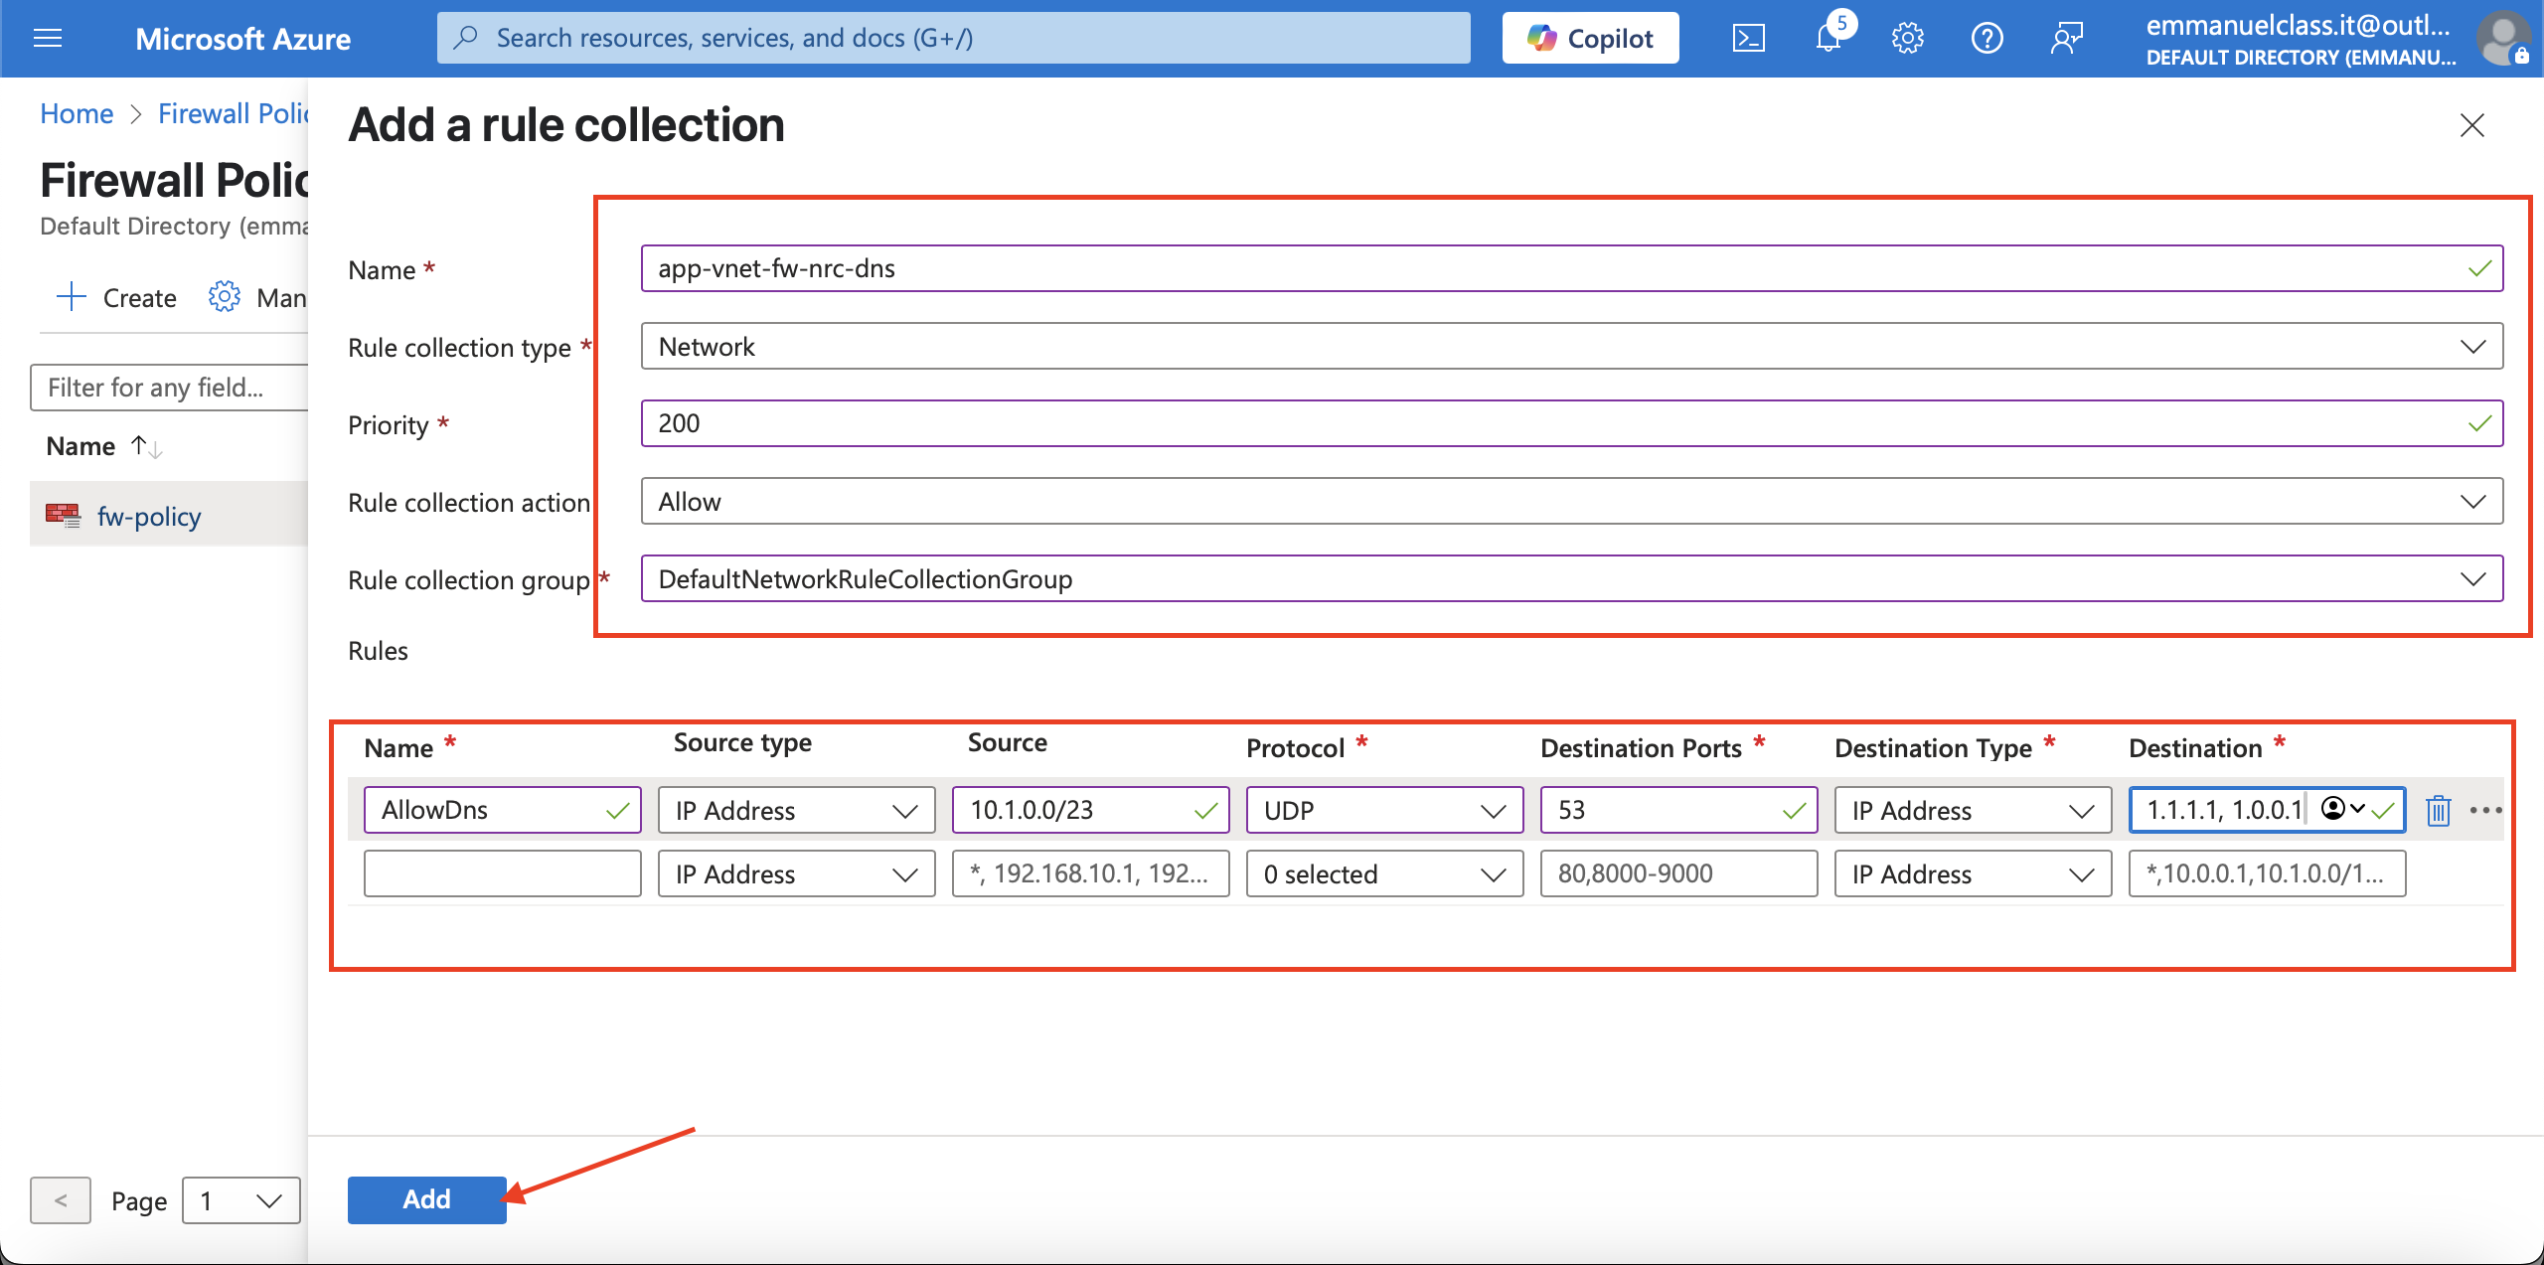Click the Copilot button
The height and width of the screenshot is (1265, 2544).
click(1590, 38)
